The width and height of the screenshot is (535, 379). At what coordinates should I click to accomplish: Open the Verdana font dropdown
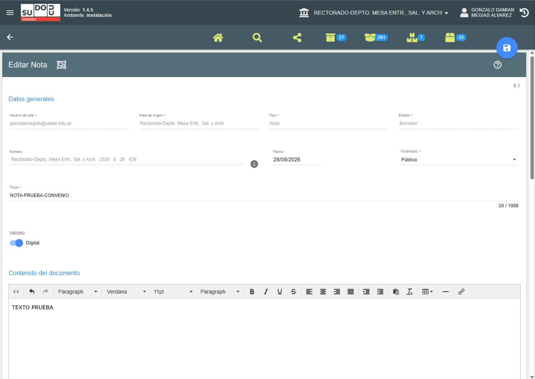click(126, 292)
